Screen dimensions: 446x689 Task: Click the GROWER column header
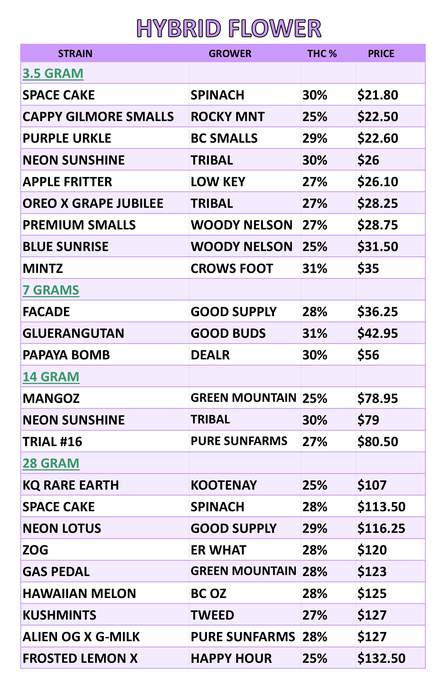(x=230, y=53)
